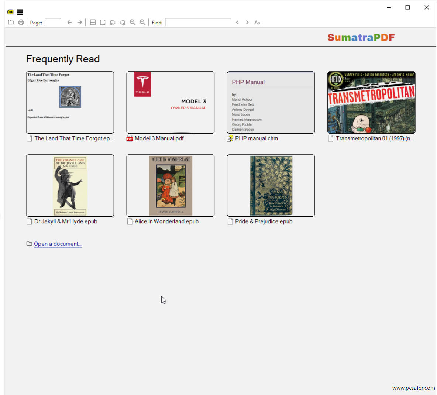Image resolution: width=437 pixels, height=395 pixels.
Task: Zoom in with the magnifier plus icon
Action: pyautogui.click(x=142, y=23)
